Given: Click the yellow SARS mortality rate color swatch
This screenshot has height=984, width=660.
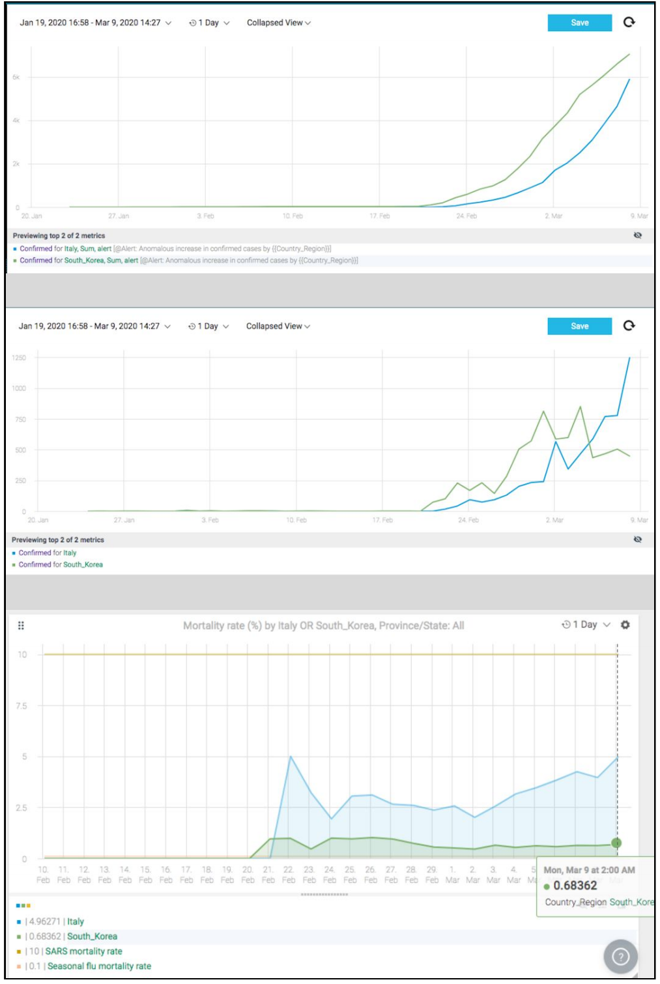Looking at the screenshot, I should pos(19,952).
